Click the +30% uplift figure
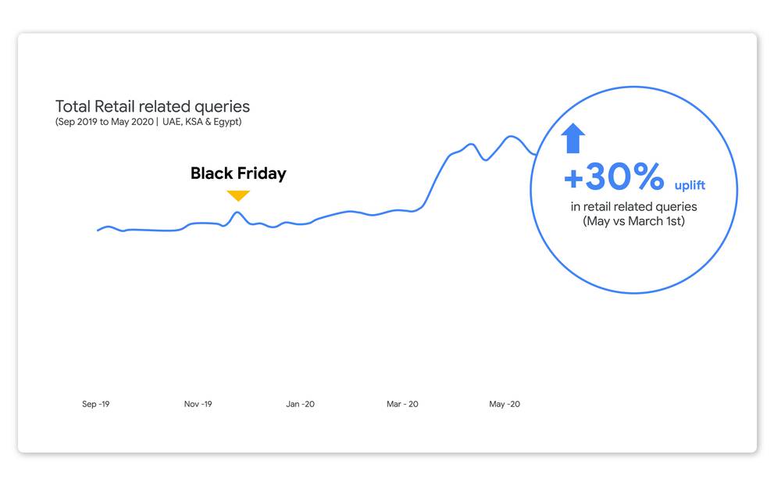Image resolution: width=781 pixels, height=486 pixels. 614,177
